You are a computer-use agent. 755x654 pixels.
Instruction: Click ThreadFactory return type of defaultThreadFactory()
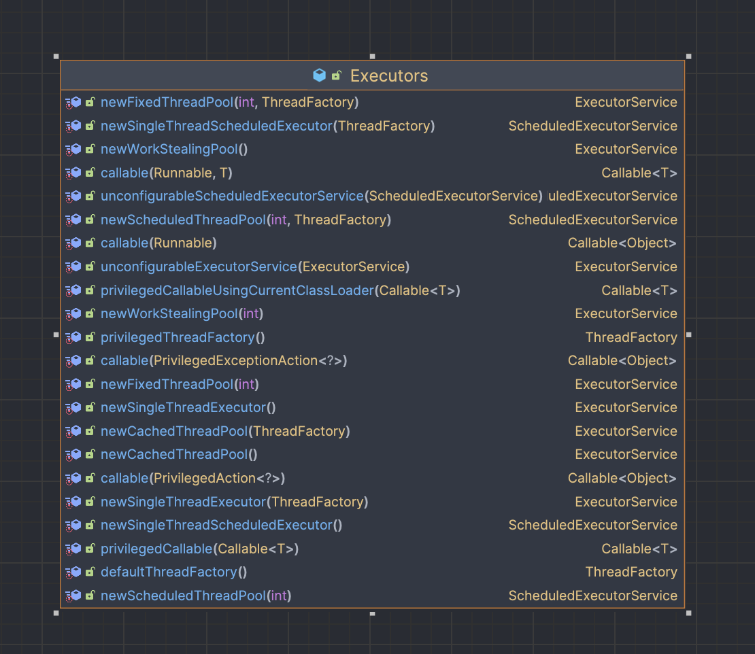point(631,572)
